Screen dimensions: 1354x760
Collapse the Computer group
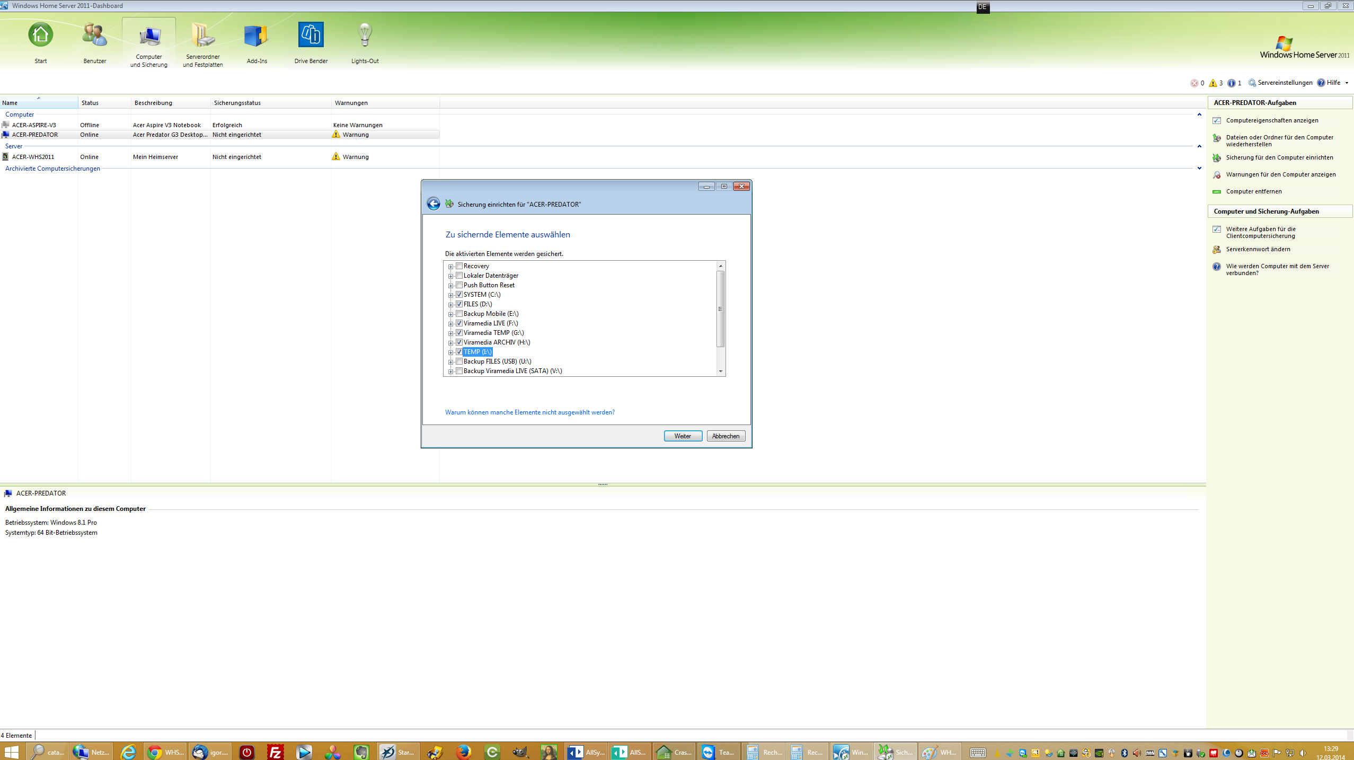1199,114
